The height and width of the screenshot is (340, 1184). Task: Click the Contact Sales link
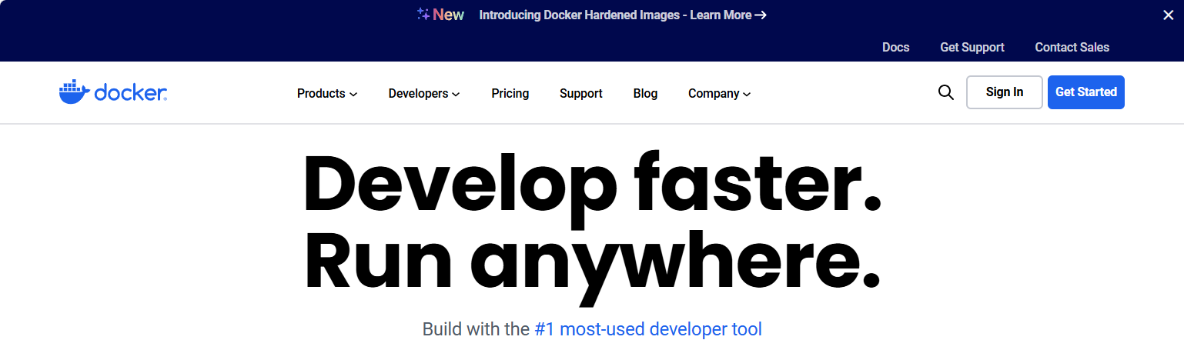coord(1072,47)
